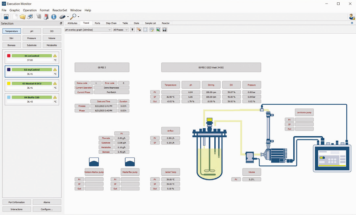Viewport: 356px width, 215px height.
Task: Toggle the Substrate selection button in Selection panel
Action: 32,45
